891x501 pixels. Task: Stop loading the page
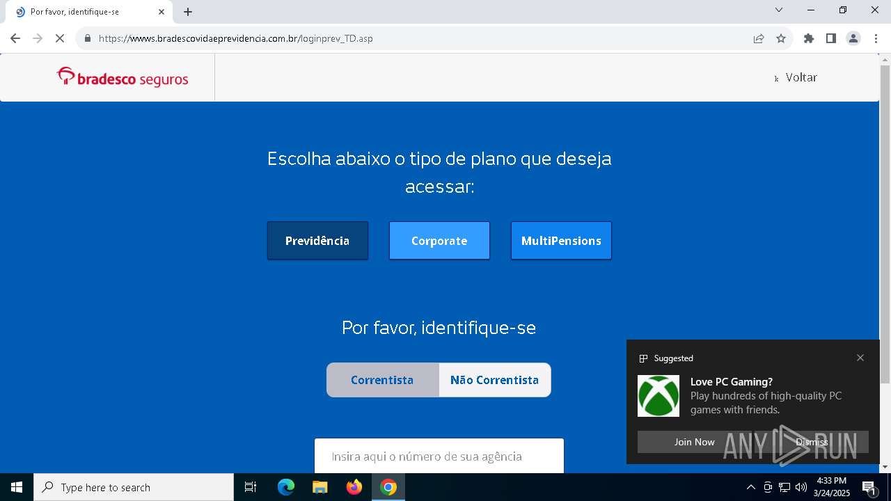click(60, 38)
